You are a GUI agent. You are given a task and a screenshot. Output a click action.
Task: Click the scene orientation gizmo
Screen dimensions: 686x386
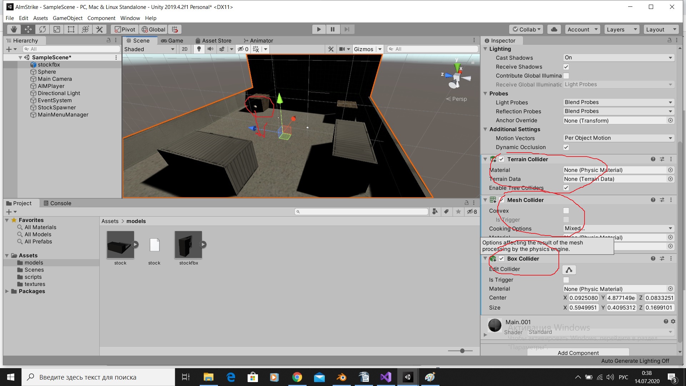tap(456, 77)
